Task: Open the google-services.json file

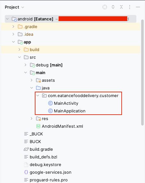Action: click(x=50, y=172)
